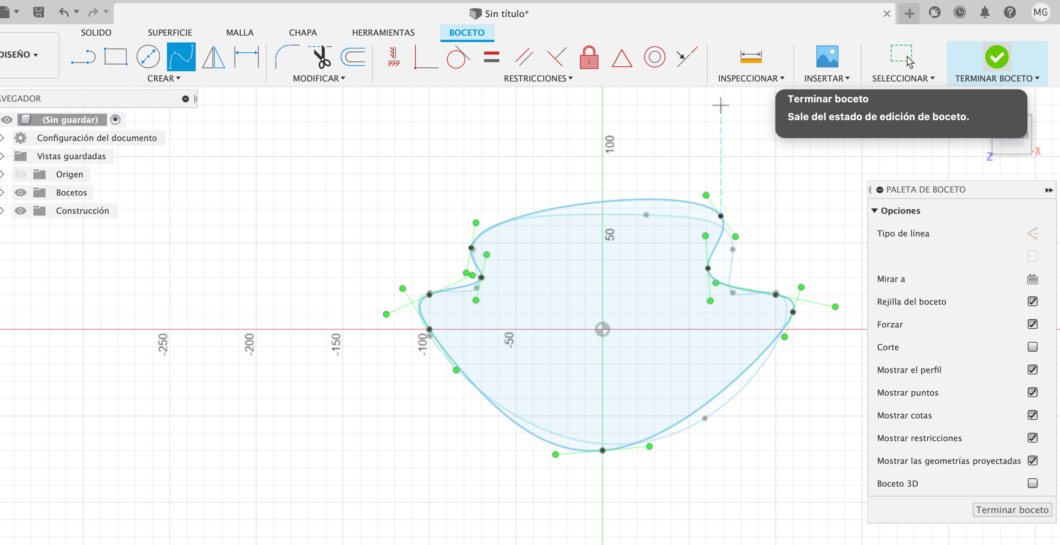Enable Corte checkbox
This screenshot has width=1060, height=545.
pos(1032,347)
